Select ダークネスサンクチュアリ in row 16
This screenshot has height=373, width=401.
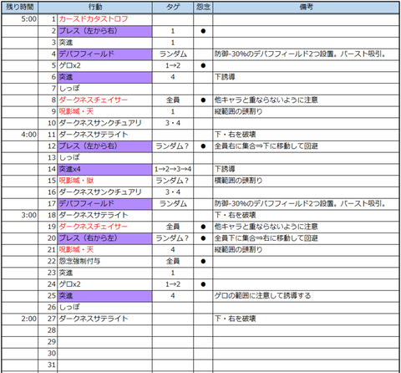(x=104, y=192)
